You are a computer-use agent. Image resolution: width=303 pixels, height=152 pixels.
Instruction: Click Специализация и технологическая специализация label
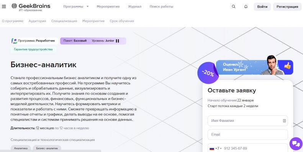[52, 140]
